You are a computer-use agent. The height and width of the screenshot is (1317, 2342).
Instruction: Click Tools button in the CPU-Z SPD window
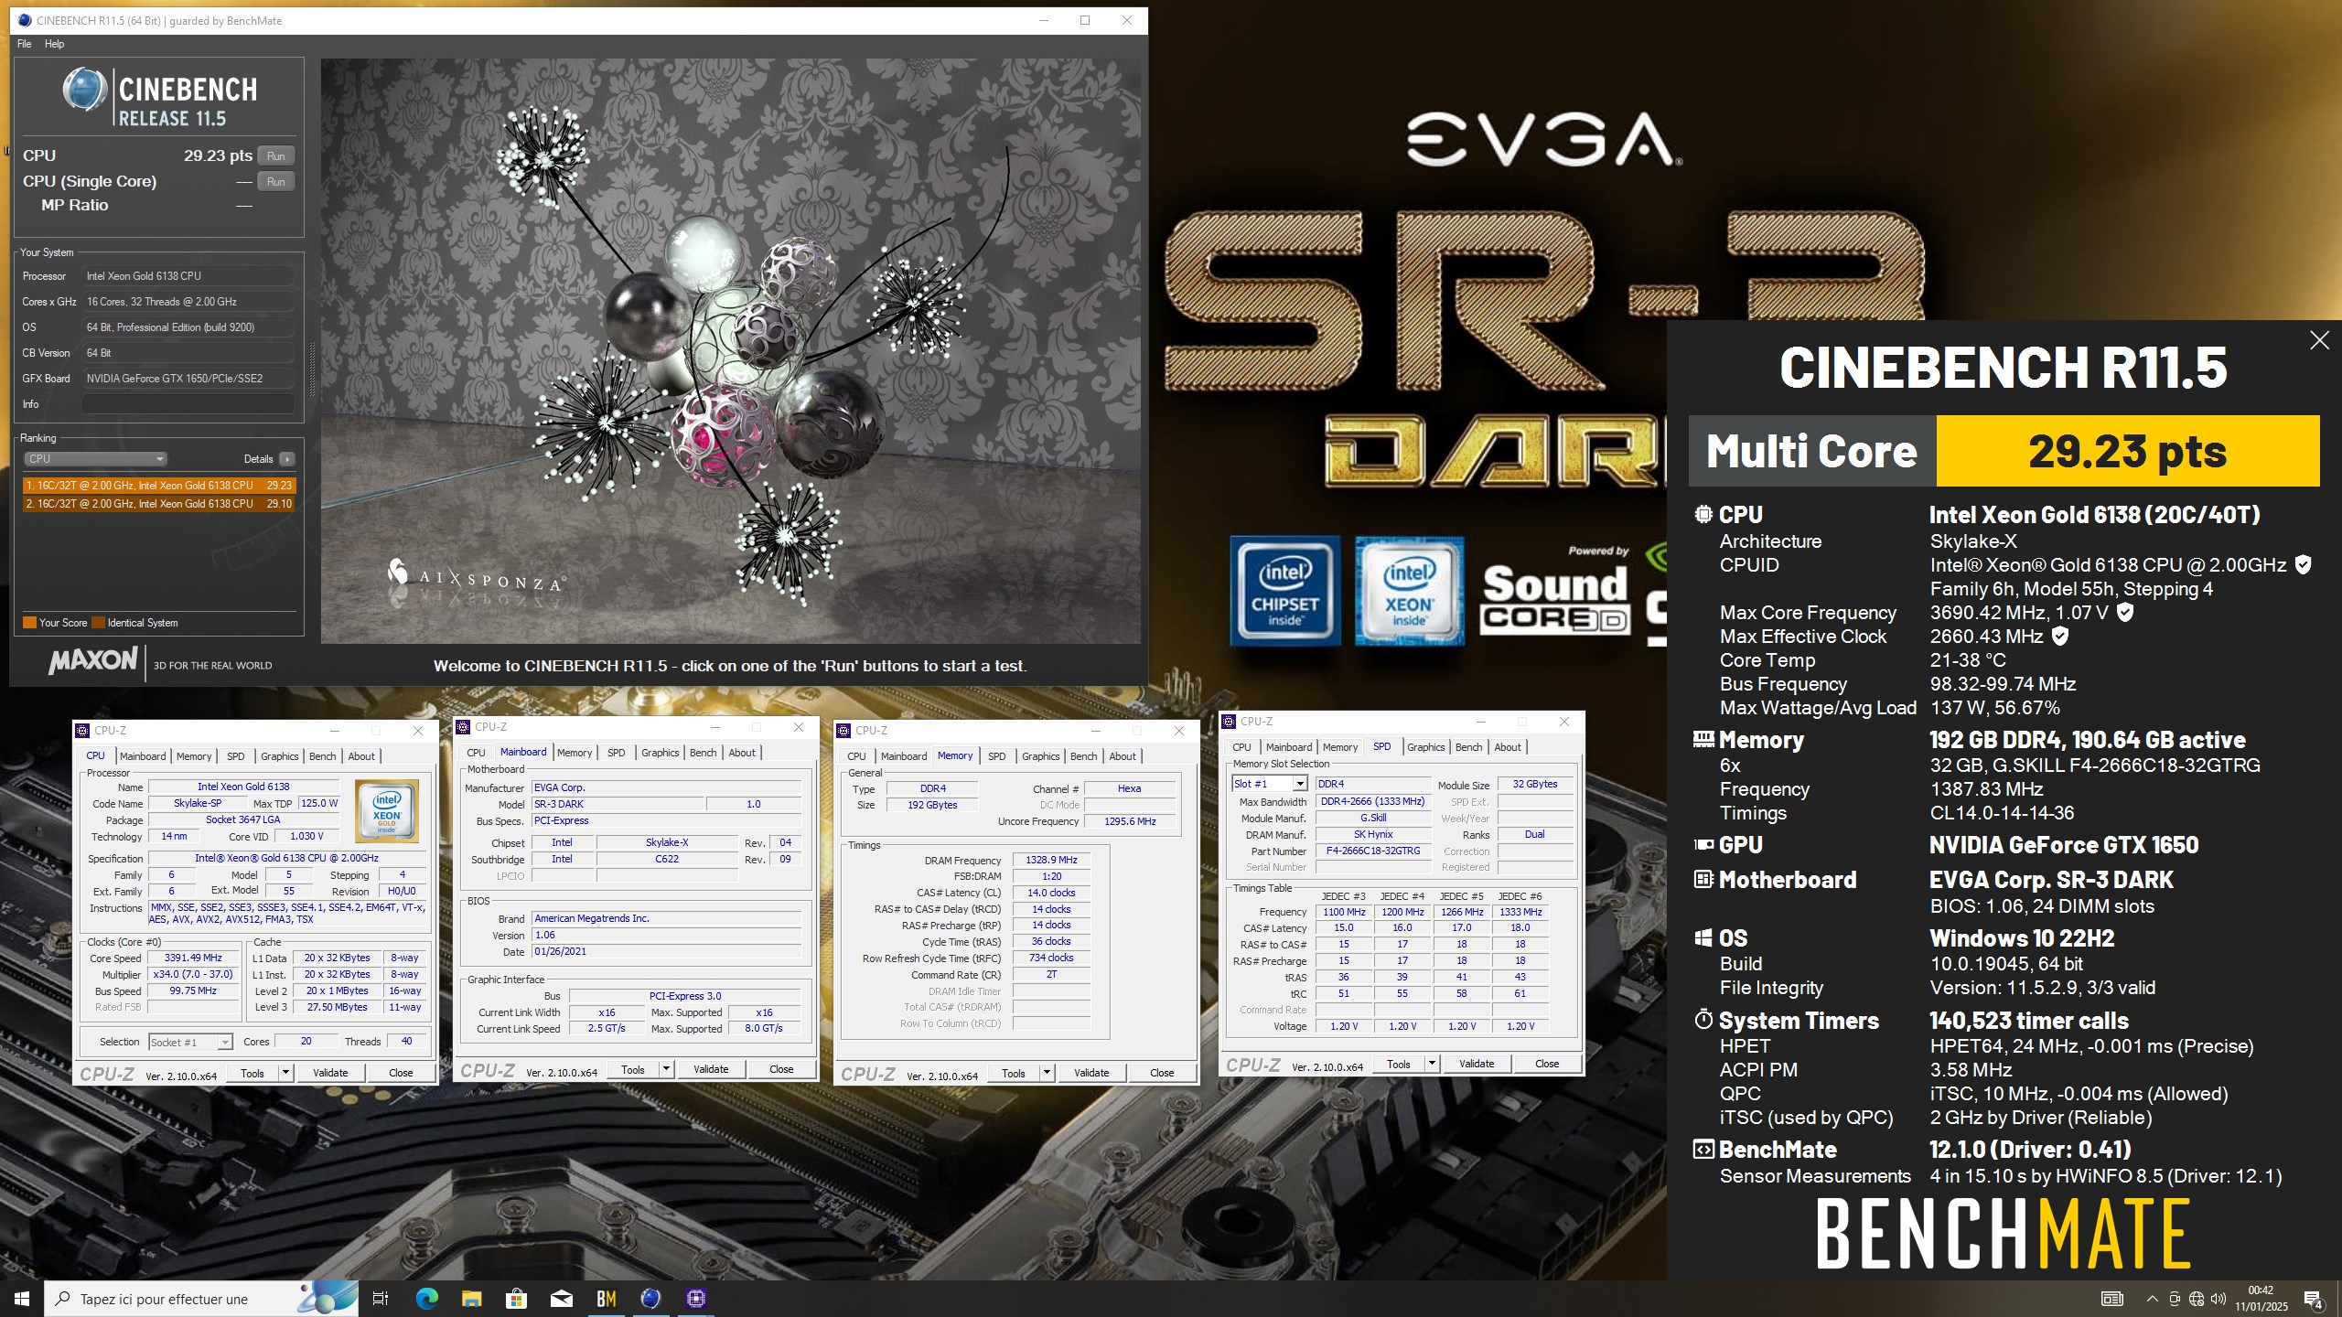pyautogui.click(x=1398, y=1064)
